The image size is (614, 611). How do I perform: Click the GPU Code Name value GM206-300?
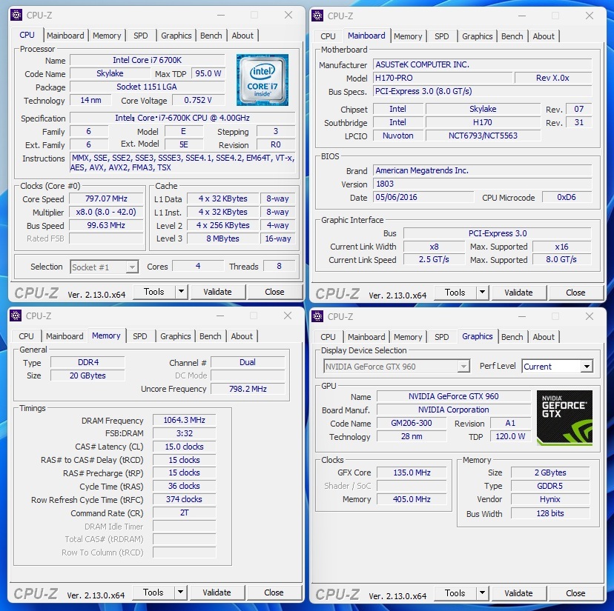coord(412,423)
